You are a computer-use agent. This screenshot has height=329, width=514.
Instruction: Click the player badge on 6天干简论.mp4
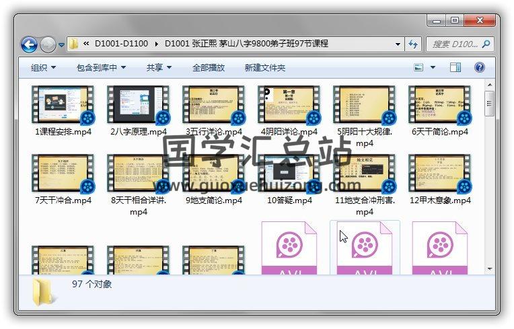(464, 118)
